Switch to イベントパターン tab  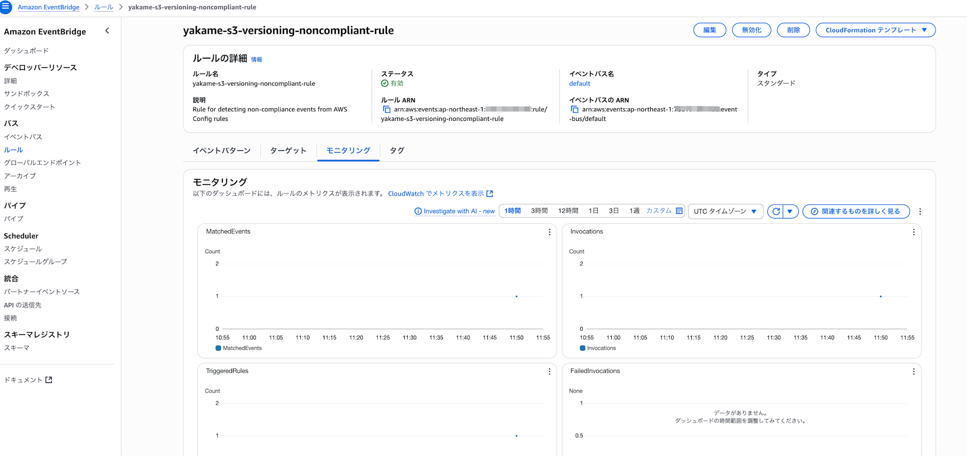(x=221, y=150)
